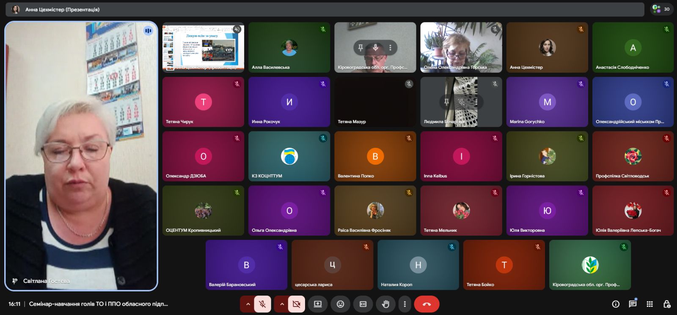Open host controls lock icon
Image resolution: width=677 pixels, height=315 pixels.
point(667,304)
